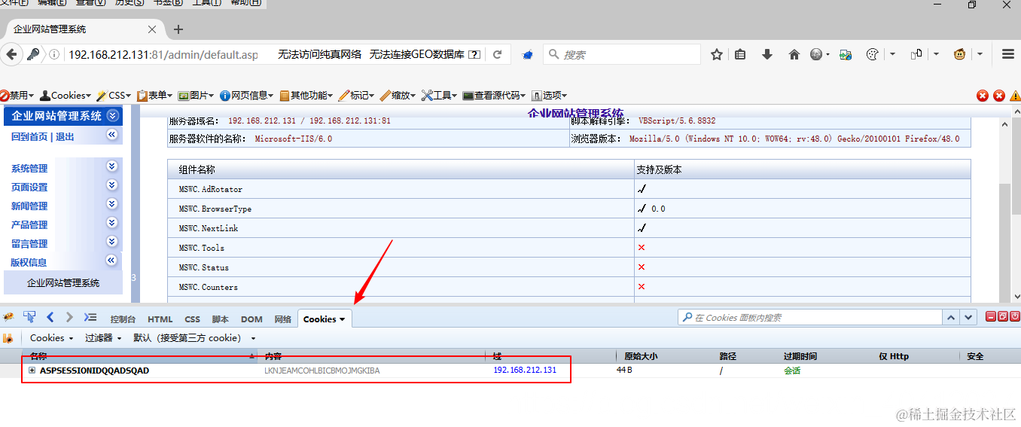Close the 企业网站管理系统 browser tab
The image size is (1021, 427).
152,29
